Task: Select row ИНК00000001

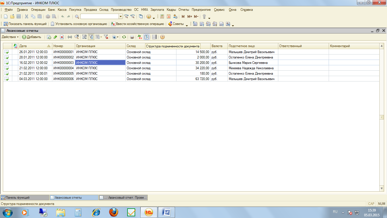Action: click(191, 52)
